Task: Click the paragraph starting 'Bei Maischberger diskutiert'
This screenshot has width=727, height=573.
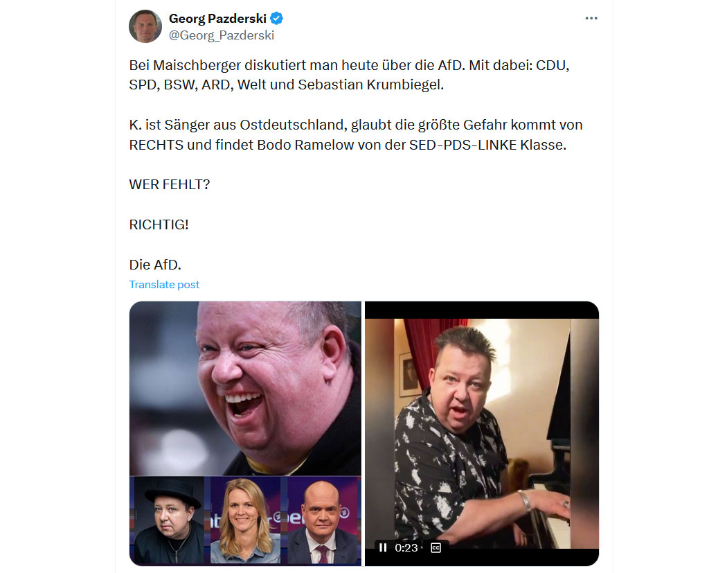Action: (x=349, y=75)
